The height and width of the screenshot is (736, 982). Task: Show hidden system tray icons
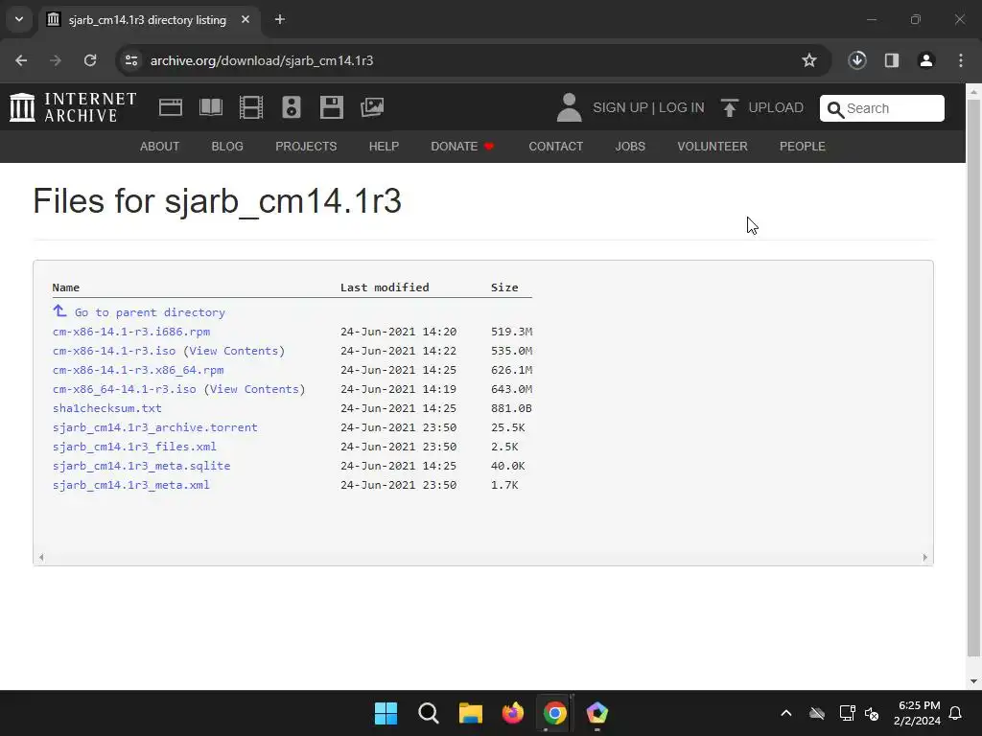786,713
